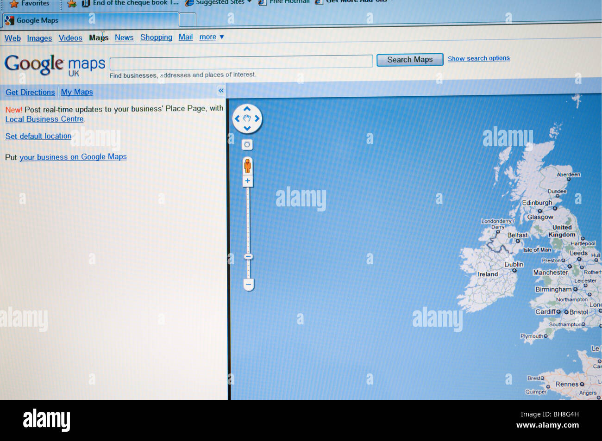Click the Isle of Man label
This screenshot has height=441, width=602.
pos(537,250)
